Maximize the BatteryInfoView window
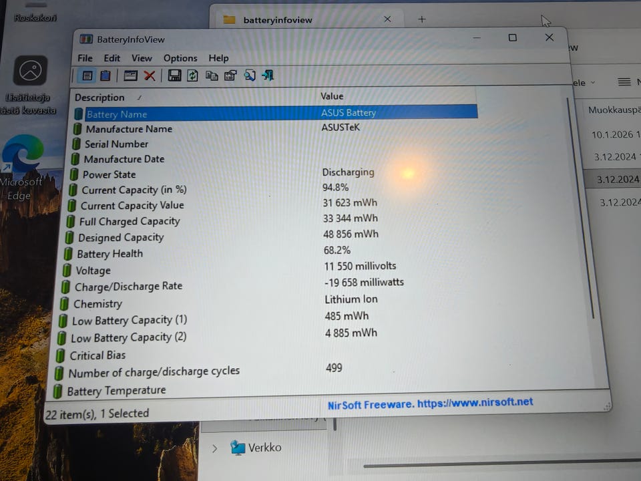The image size is (641, 481). tap(512, 37)
